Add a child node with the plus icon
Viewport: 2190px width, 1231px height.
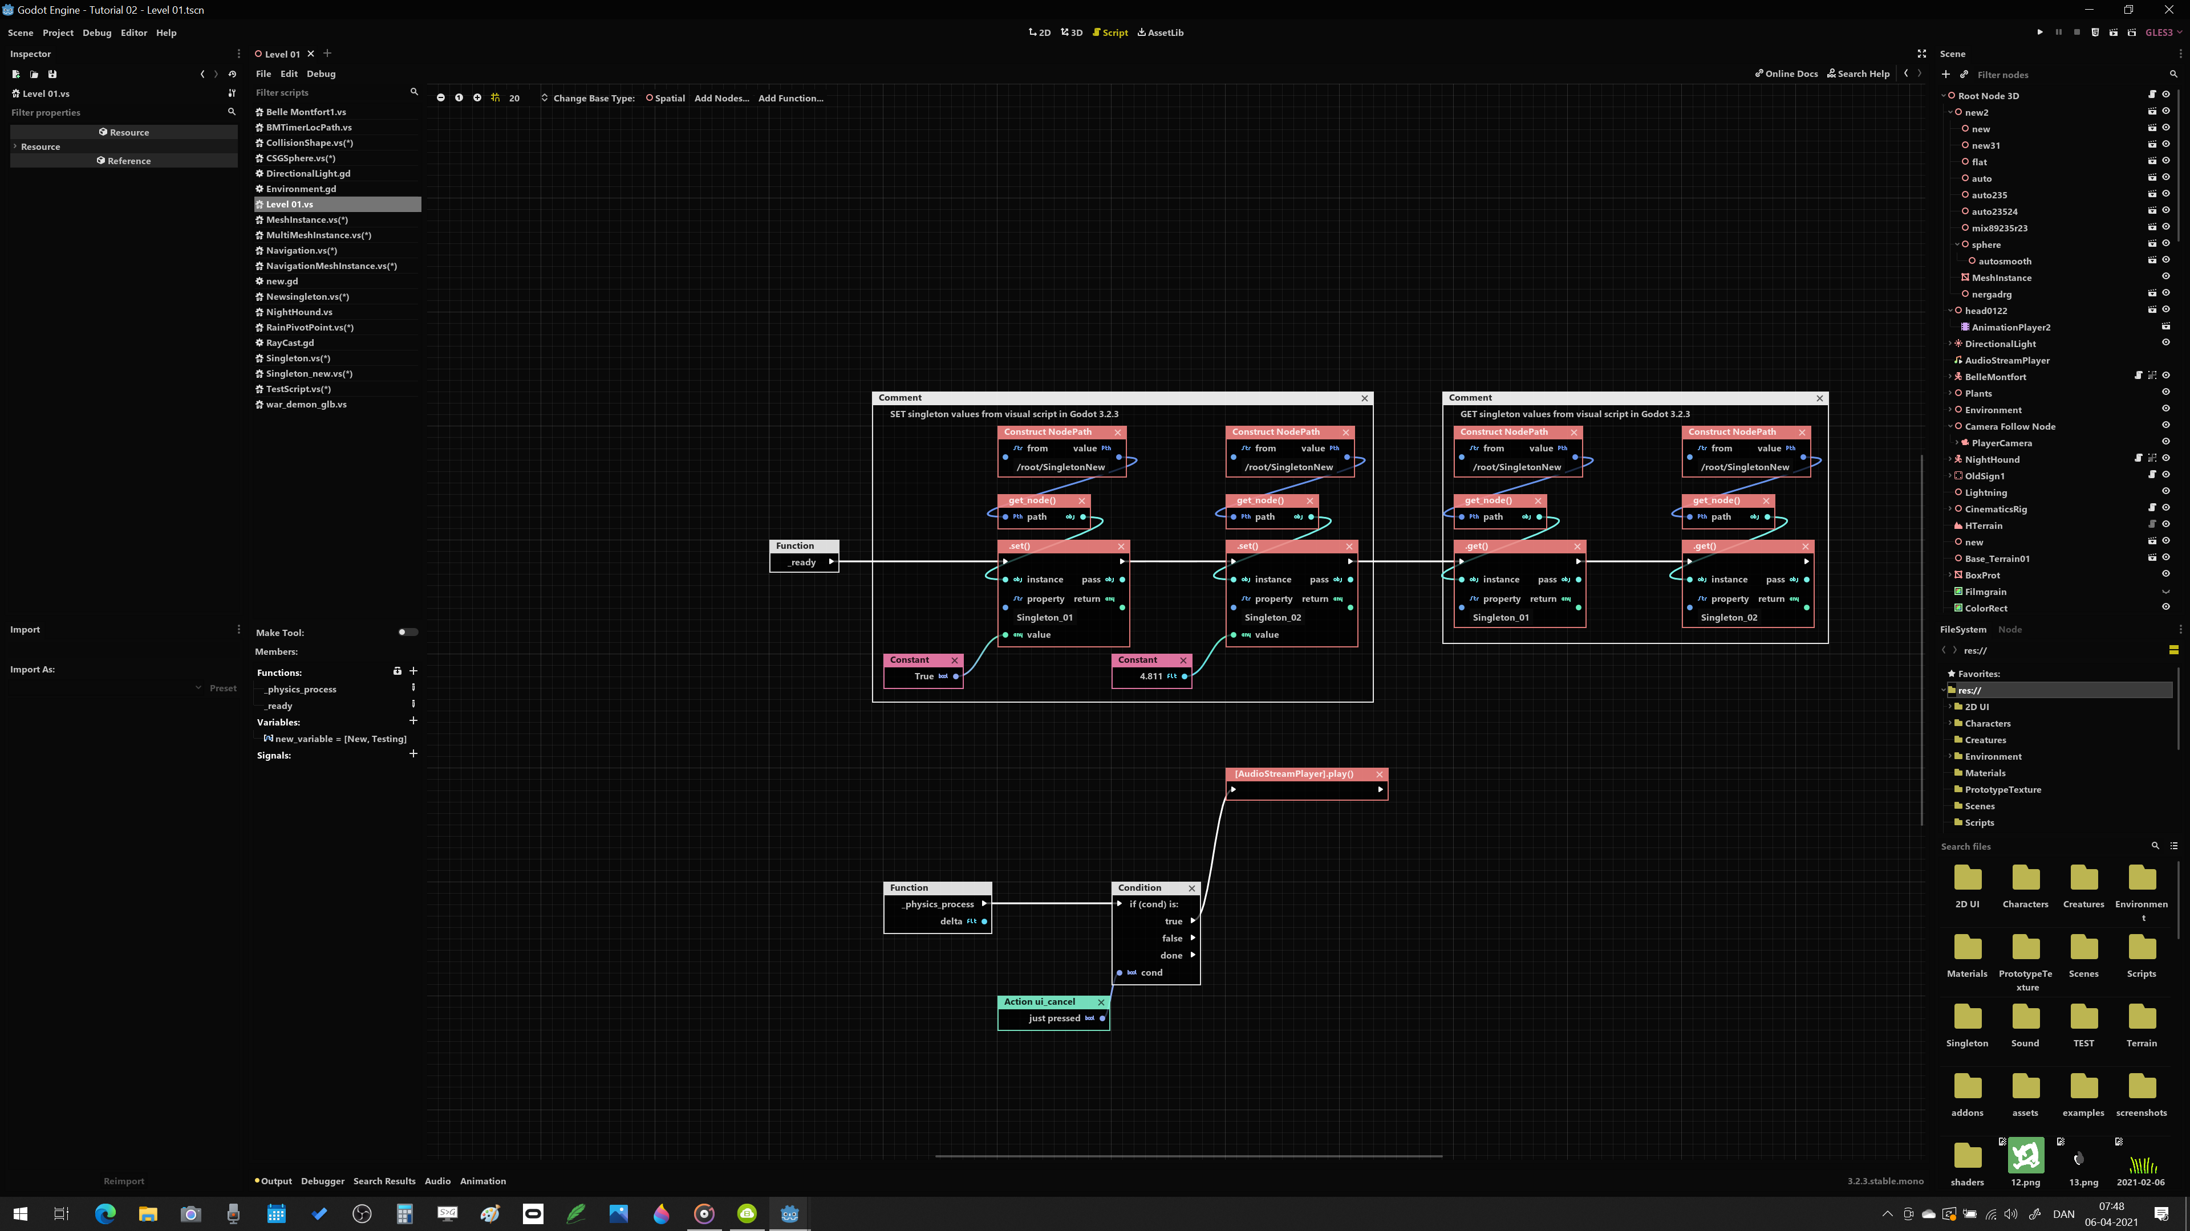(1946, 75)
